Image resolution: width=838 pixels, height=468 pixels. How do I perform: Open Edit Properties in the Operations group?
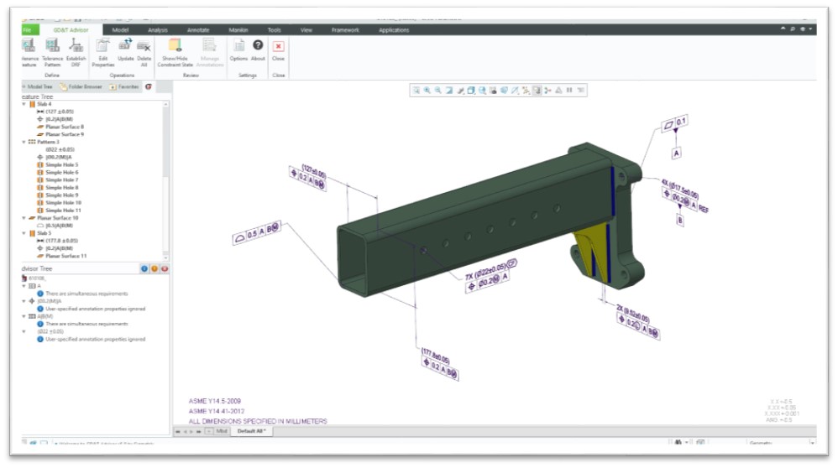click(x=102, y=52)
